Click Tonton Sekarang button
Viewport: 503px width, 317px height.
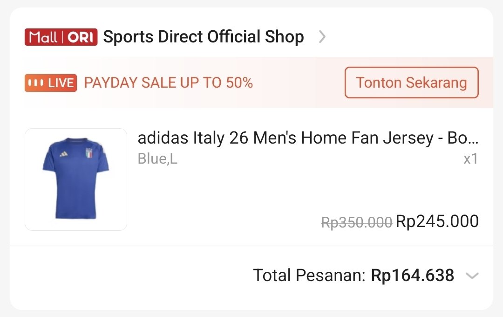[412, 83]
